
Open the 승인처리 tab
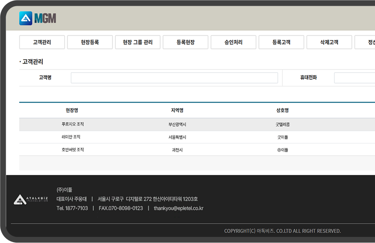pyautogui.click(x=233, y=42)
